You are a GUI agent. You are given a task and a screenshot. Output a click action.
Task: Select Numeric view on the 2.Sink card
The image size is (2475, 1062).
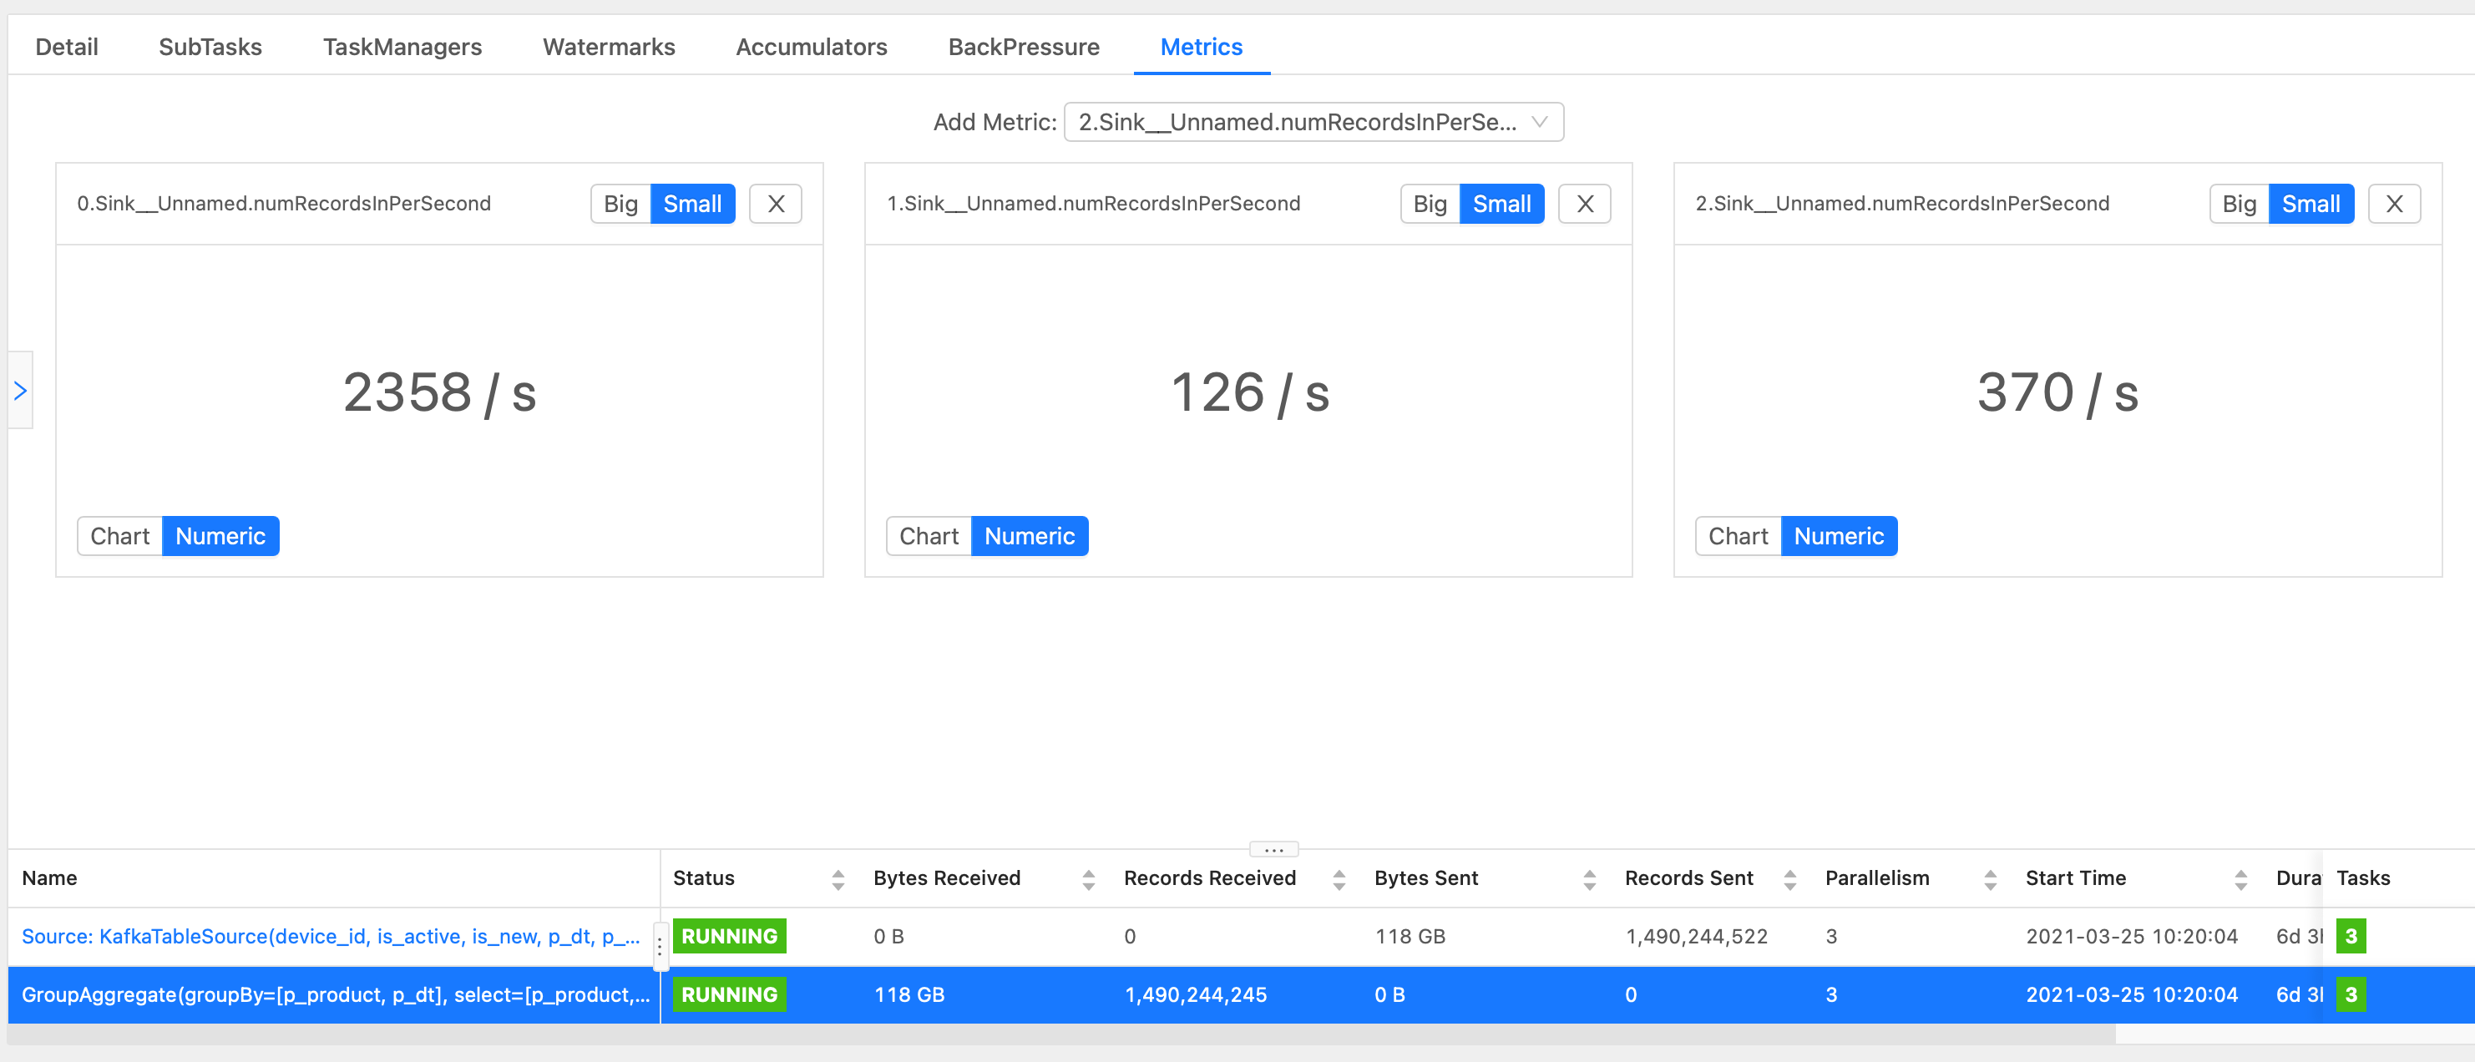(1838, 535)
